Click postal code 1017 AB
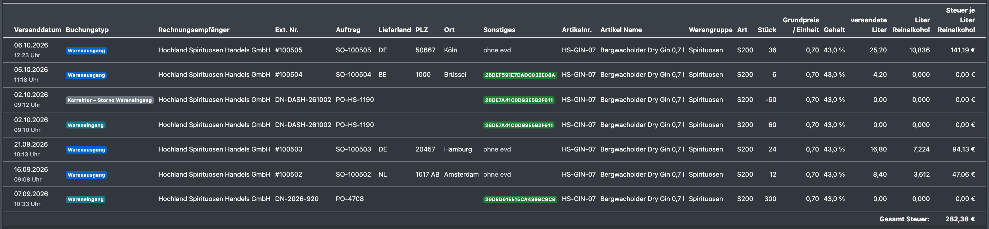Viewport: 989px width, 229px height. click(x=427, y=175)
